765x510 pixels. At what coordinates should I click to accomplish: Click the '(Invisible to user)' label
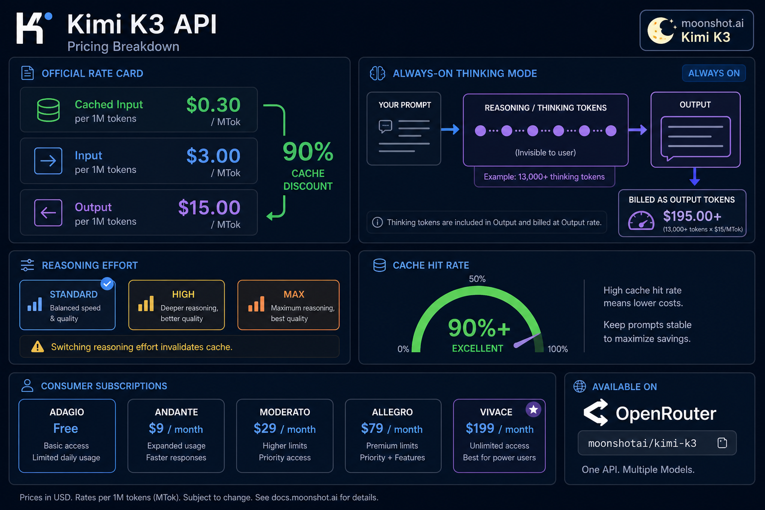545,152
